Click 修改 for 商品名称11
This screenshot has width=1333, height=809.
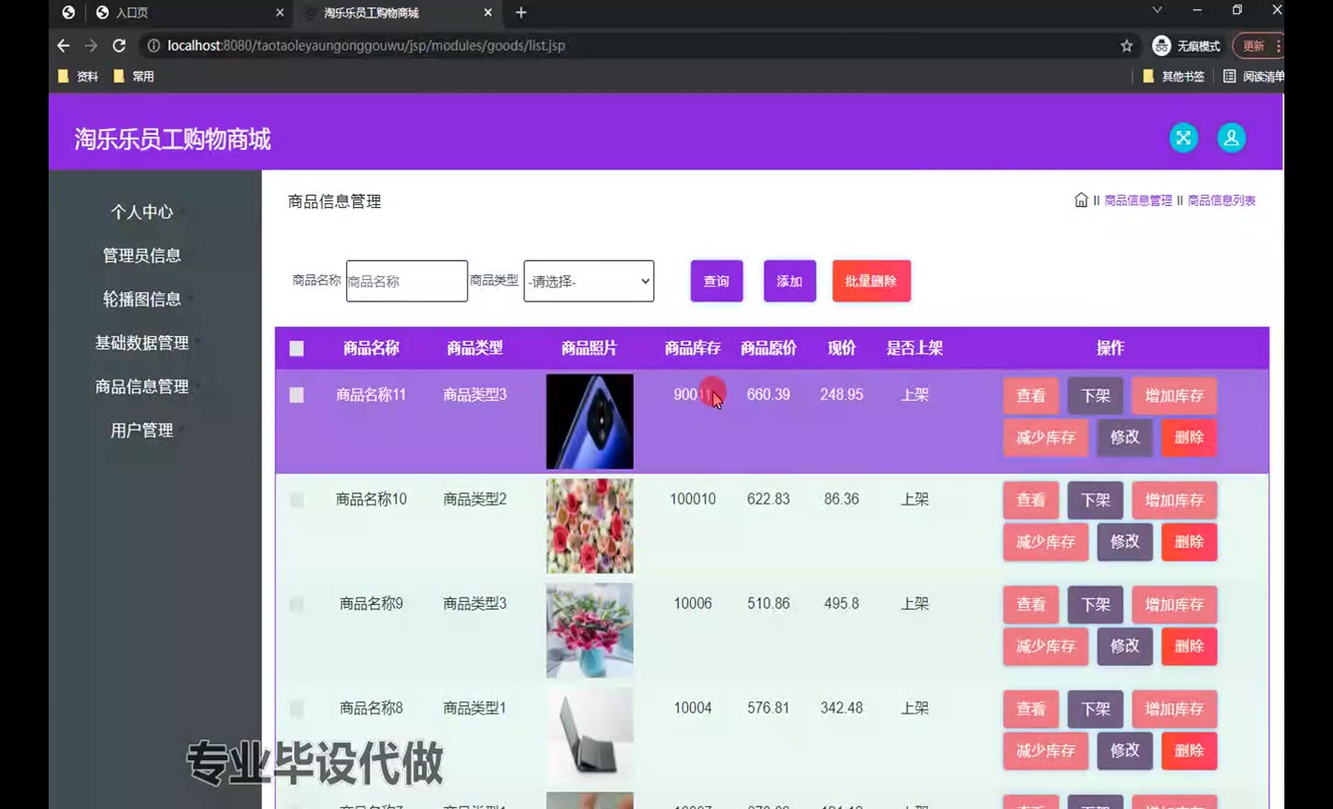[x=1125, y=437]
